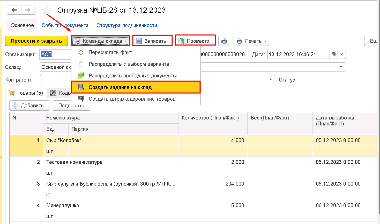The image size is (380, 224).
Task: Click into the Дата field
Action: tap(299, 54)
